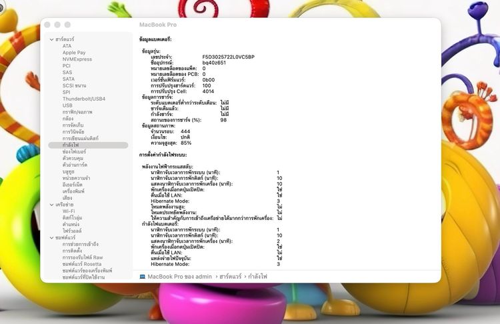
Task: Collapse the เครือข่าย section chevron
Action: tap(51, 205)
